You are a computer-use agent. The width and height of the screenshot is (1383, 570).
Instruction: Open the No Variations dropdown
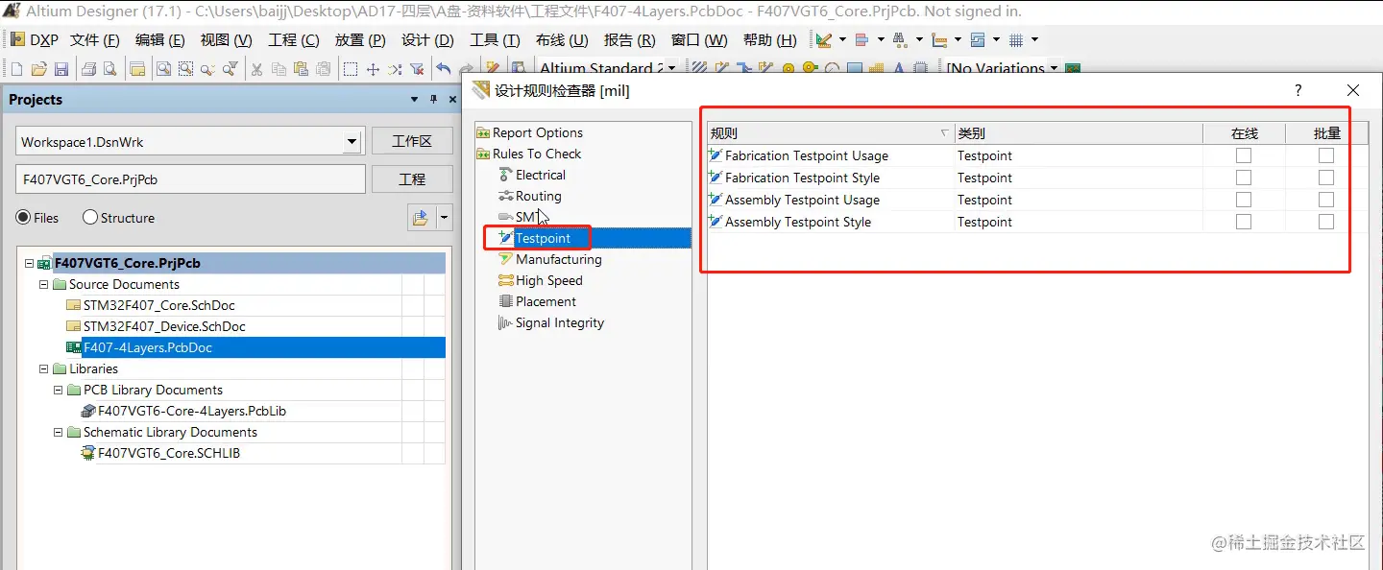[1054, 69]
